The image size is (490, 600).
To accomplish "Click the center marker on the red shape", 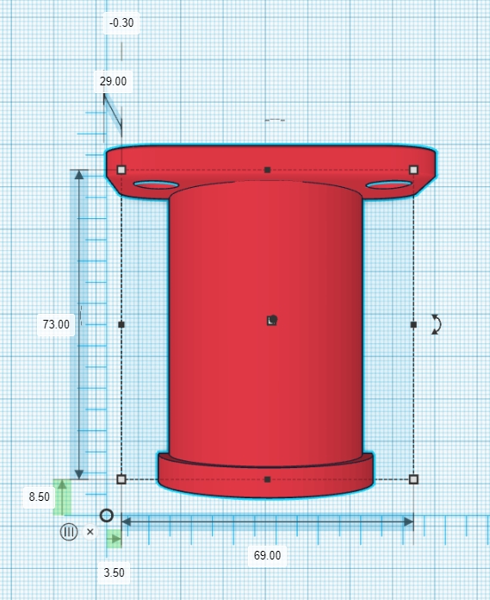I will coord(272,320).
